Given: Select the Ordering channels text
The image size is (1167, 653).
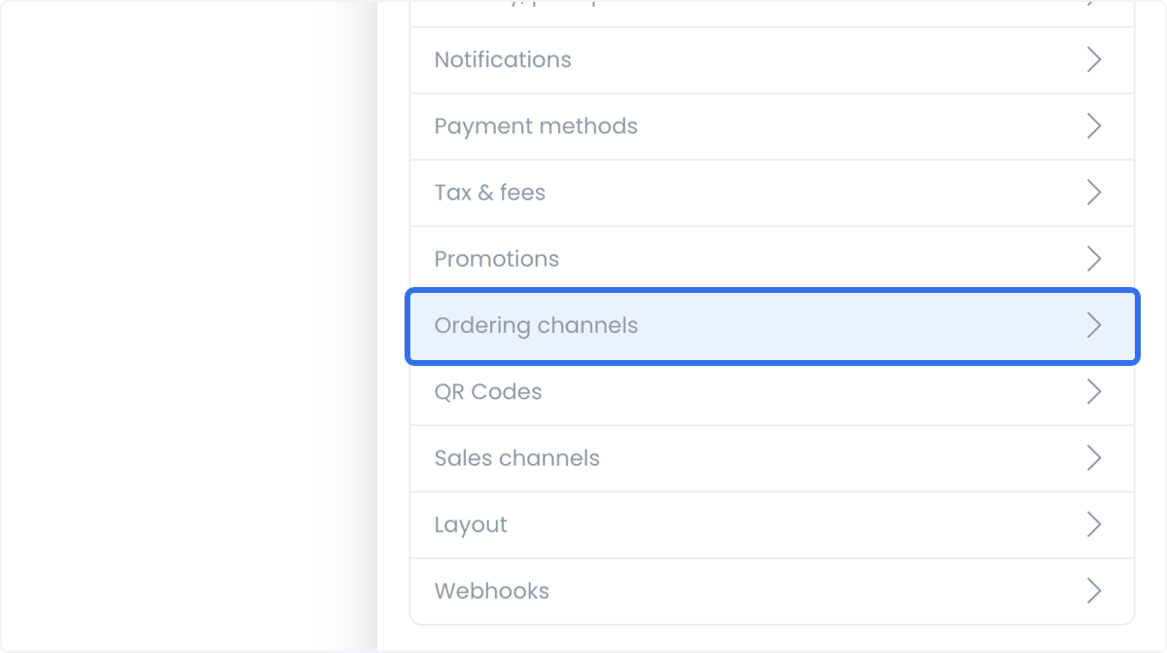Looking at the screenshot, I should coord(536,325).
